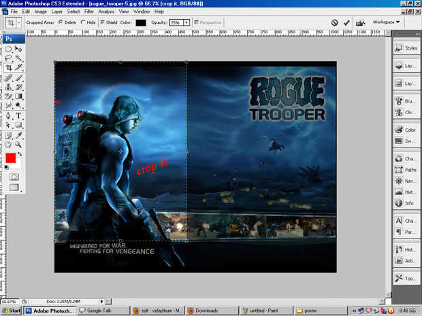Open the Analysis menu

click(106, 12)
